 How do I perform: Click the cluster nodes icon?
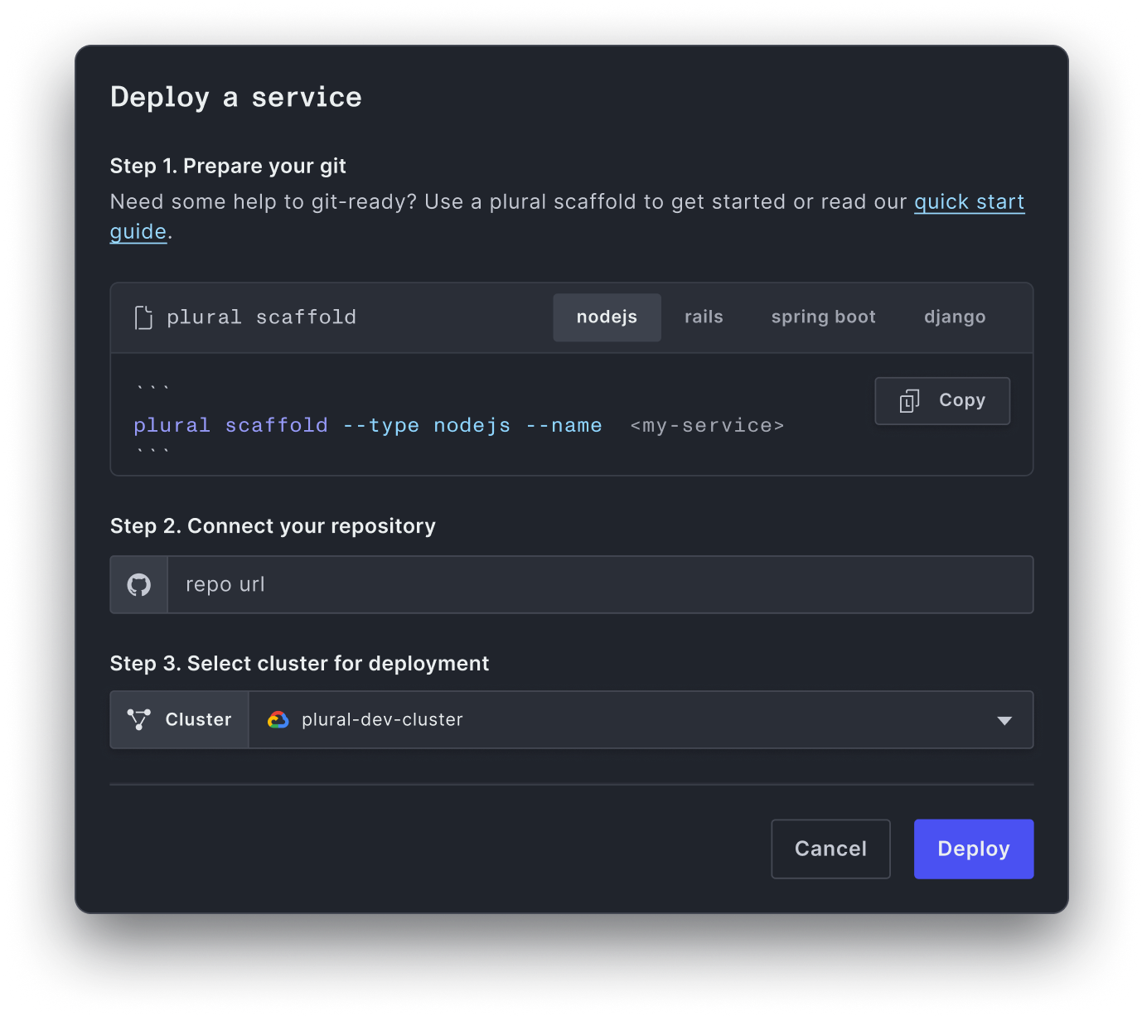(138, 719)
